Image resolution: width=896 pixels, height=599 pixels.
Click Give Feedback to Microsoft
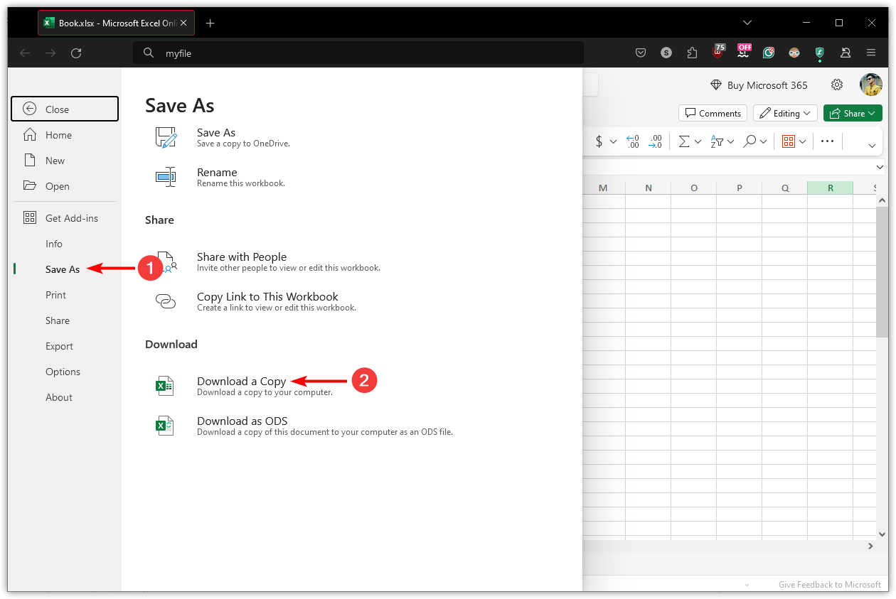pyautogui.click(x=830, y=585)
